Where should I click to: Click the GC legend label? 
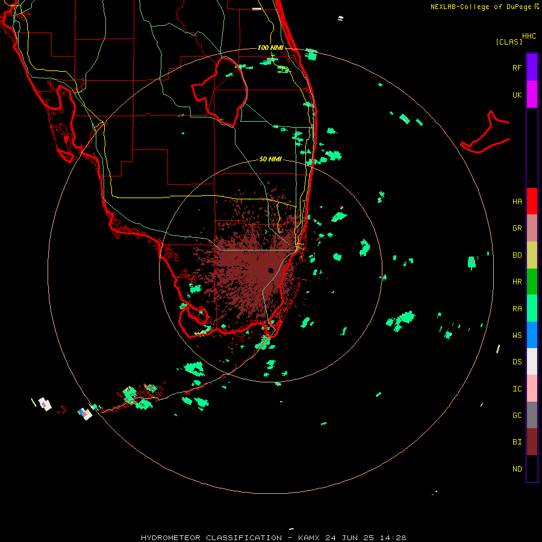(517, 415)
